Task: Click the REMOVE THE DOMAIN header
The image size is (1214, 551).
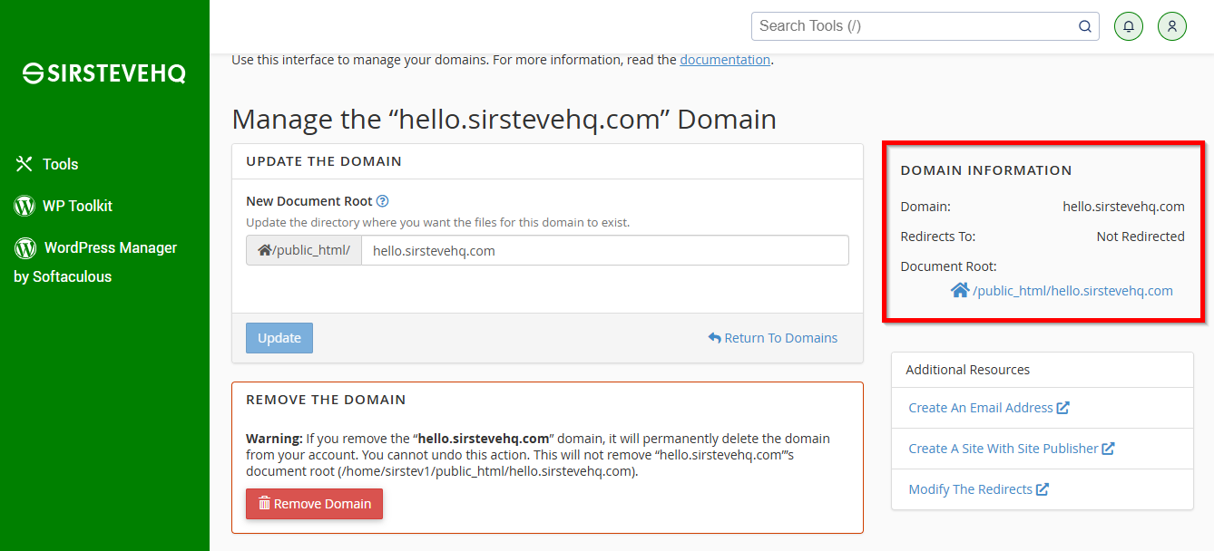Action: [326, 399]
